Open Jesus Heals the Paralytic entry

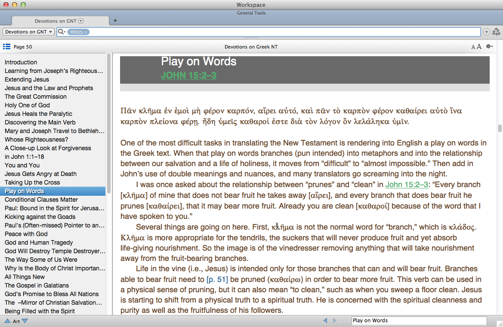point(38,114)
